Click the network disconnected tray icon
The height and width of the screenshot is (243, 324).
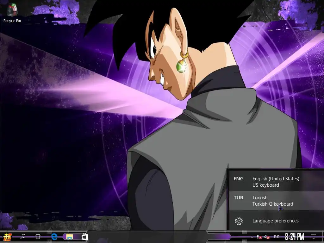point(259,237)
